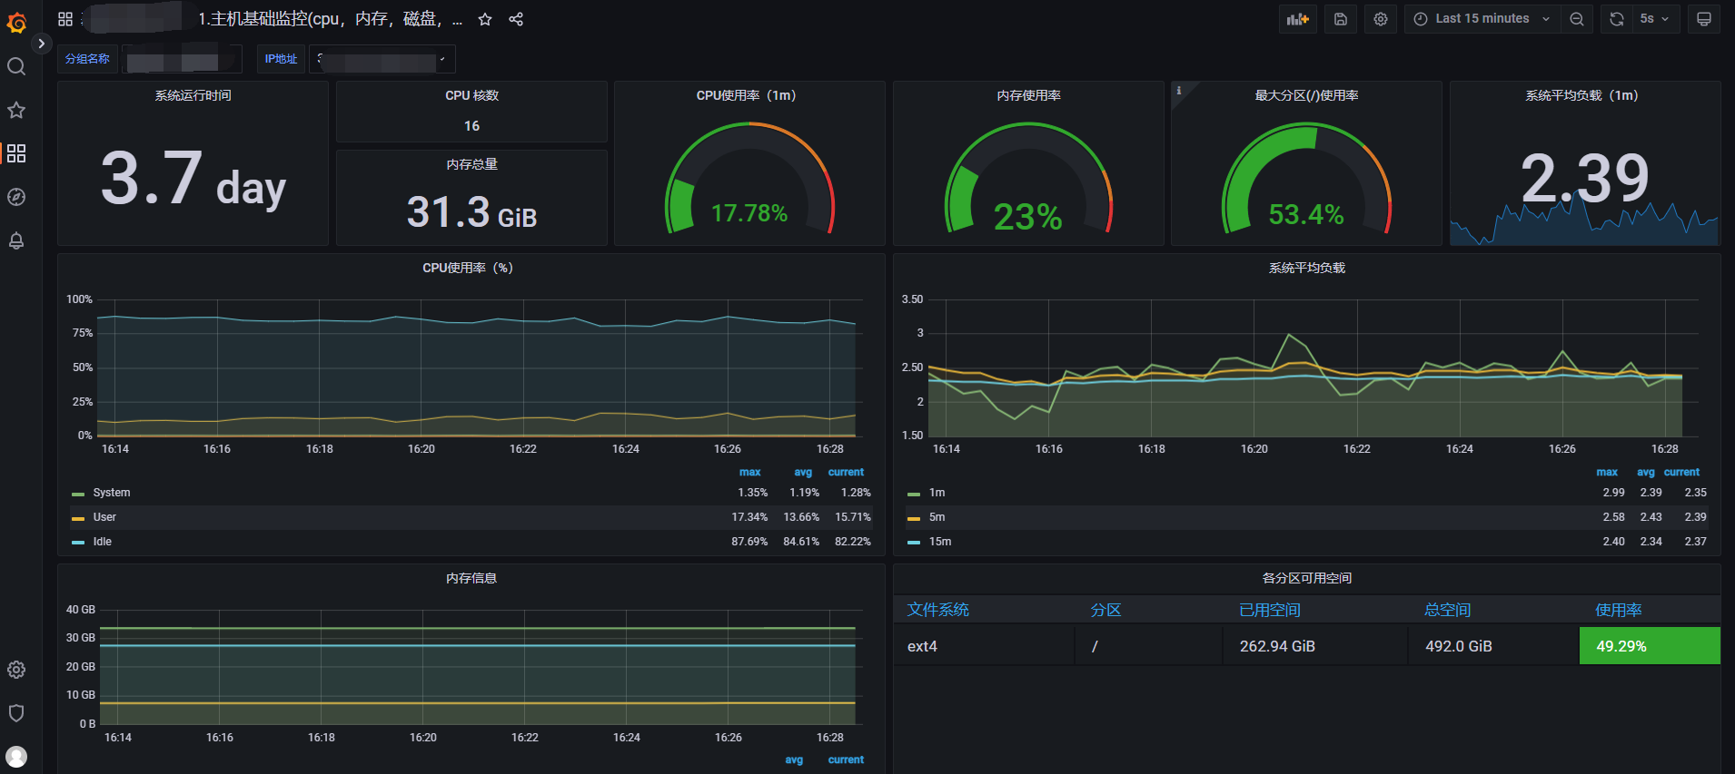
Task: Click the ext4 filesystem cell
Action: pos(984,646)
